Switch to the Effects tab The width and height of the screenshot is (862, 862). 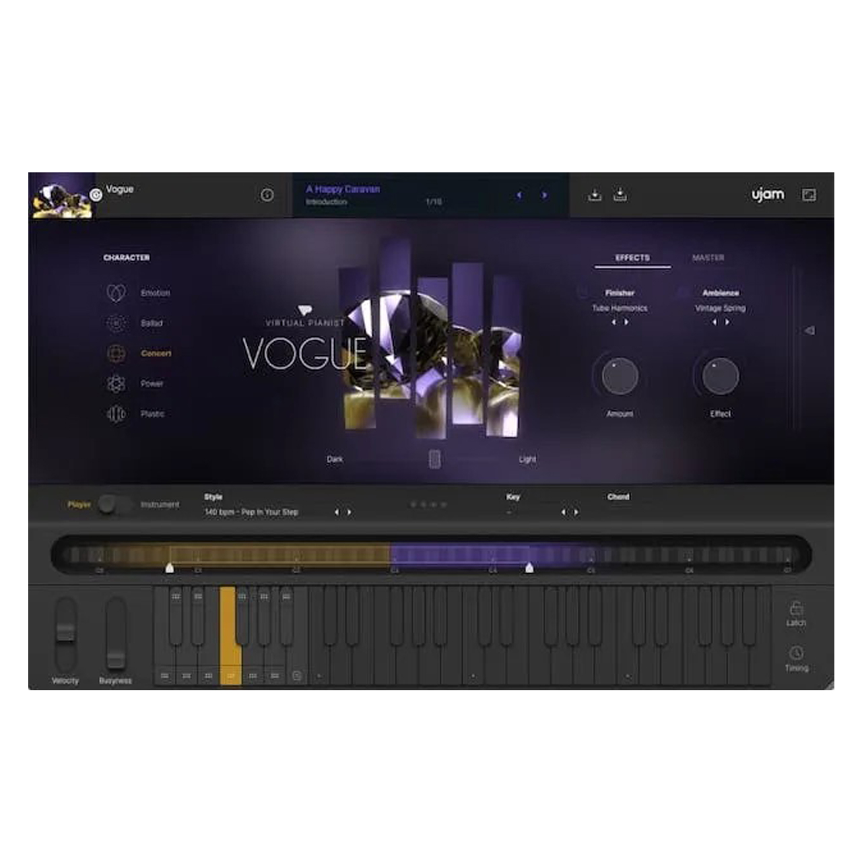point(632,258)
